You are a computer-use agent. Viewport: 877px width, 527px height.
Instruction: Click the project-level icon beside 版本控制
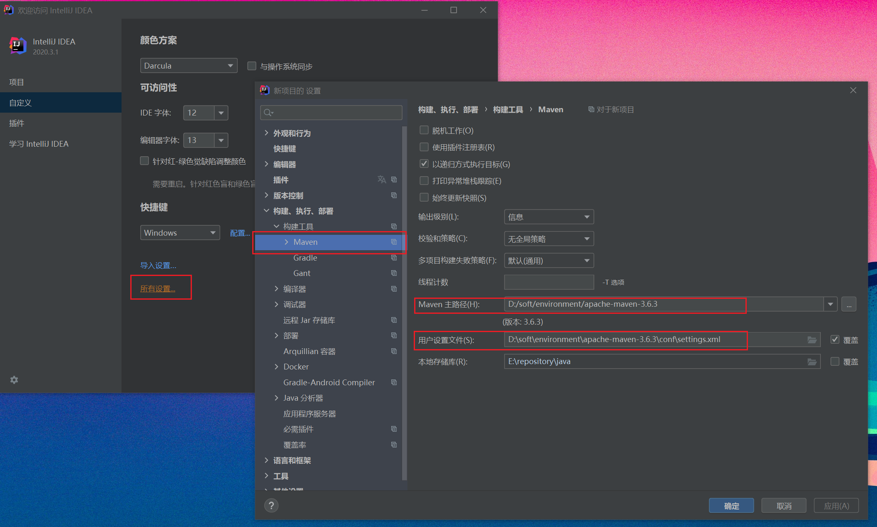click(394, 195)
